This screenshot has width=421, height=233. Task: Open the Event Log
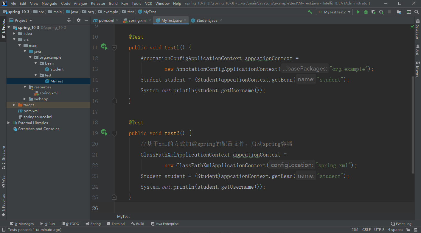[401, 224]
